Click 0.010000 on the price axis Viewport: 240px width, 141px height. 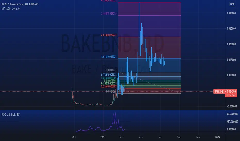click(x=231, y=75)
